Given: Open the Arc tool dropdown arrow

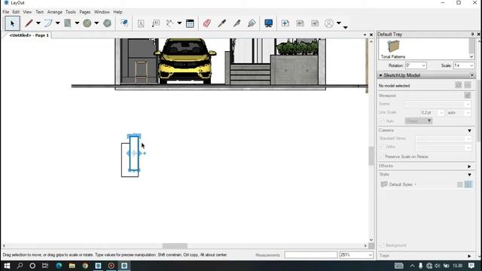Looking at the screenshot, I should tap(57, 23).
